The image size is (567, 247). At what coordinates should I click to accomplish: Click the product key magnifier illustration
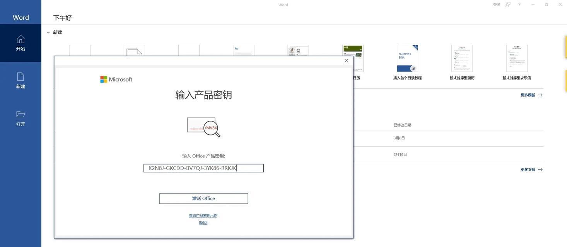(x=203, y=127)
